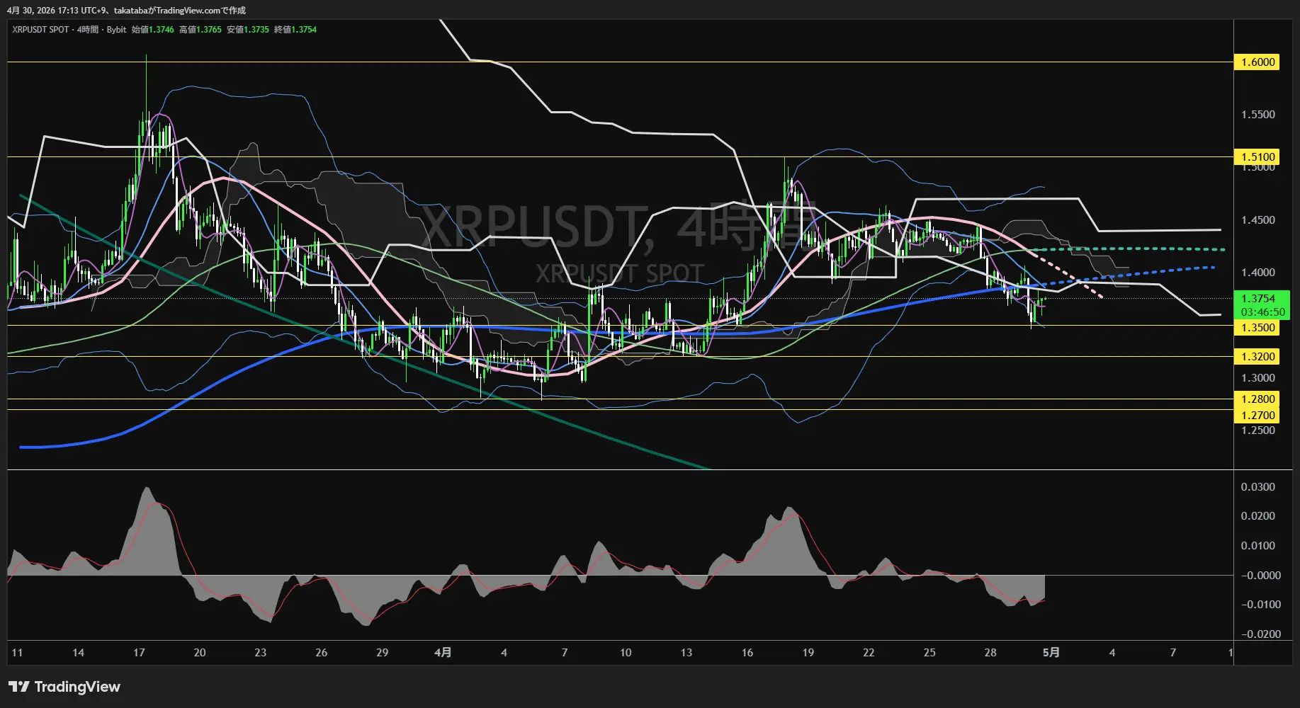Click the 03:46:50 candle countdown timer
Image resolution: width=1300 pixels, height=708 pixels.
point(1262,312)
